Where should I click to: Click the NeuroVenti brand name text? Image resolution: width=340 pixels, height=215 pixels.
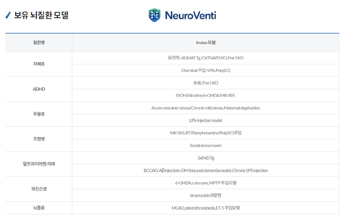click(x=191, y=15)
